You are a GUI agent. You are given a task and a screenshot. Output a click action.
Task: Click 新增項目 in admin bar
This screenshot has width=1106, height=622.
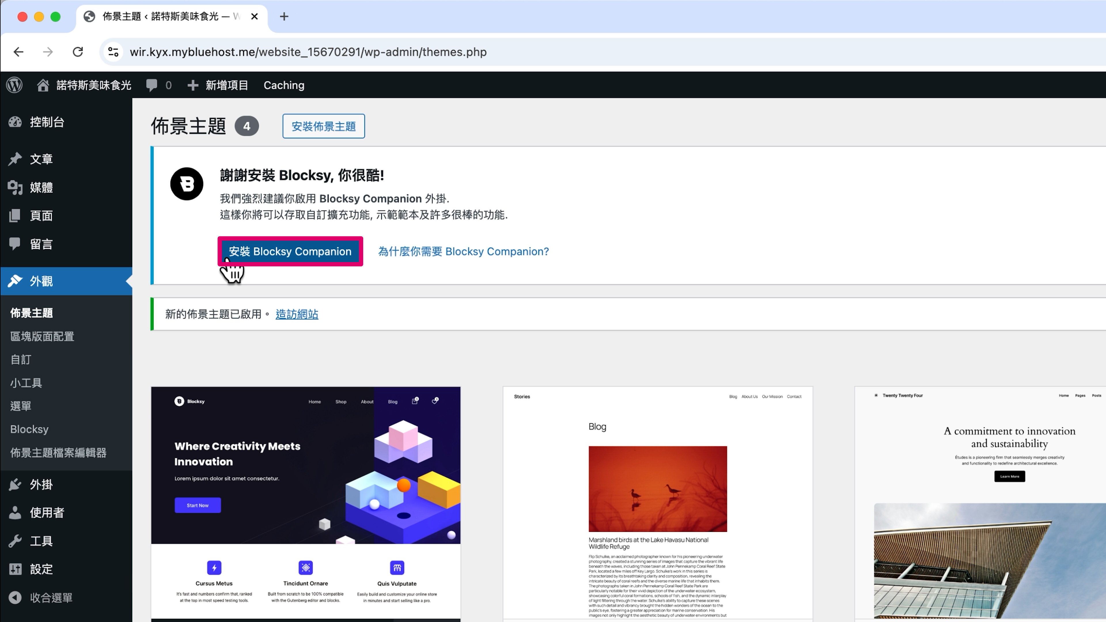(227, 85)
